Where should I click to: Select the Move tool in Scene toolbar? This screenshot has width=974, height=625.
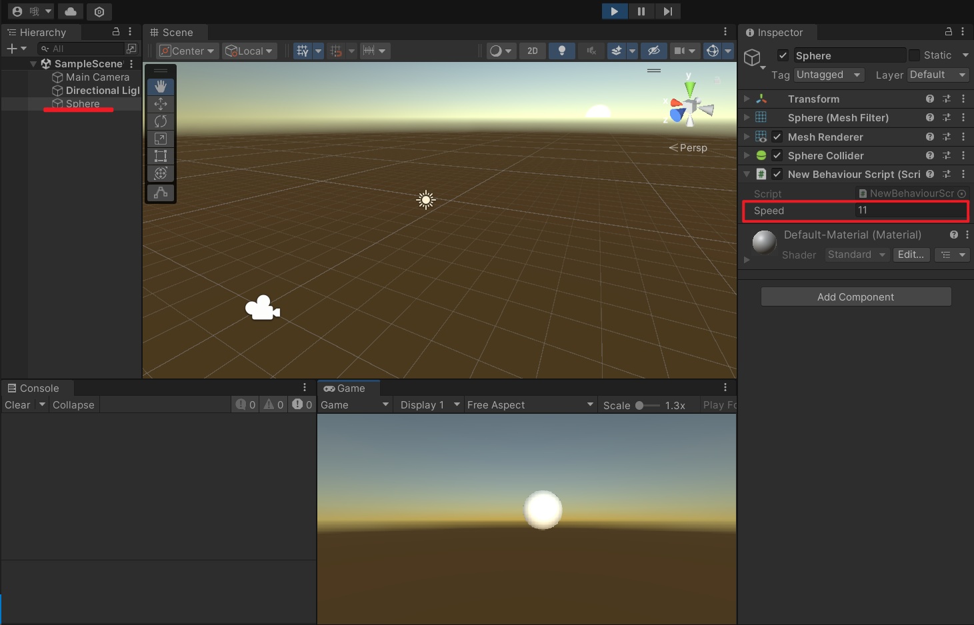pyautogui.click(x=161, y=104)
